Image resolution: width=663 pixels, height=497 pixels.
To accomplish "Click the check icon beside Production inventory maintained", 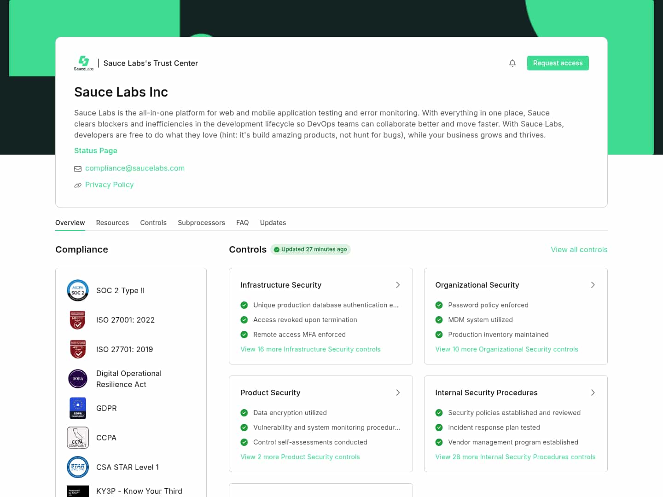I will [x=439, y=335].
